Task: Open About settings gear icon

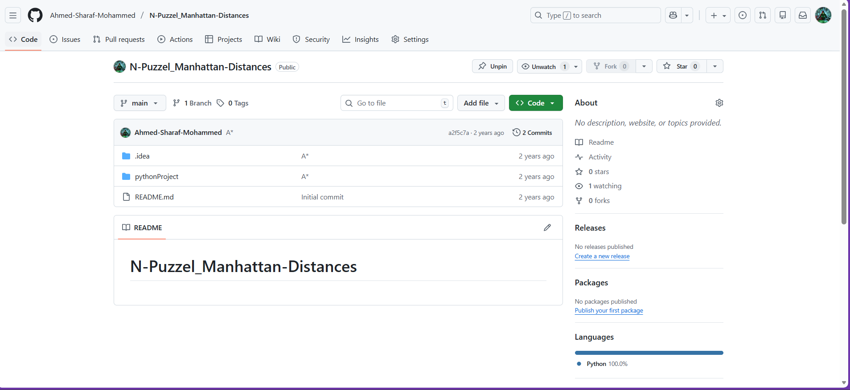Action: click(x=719, y=103)
